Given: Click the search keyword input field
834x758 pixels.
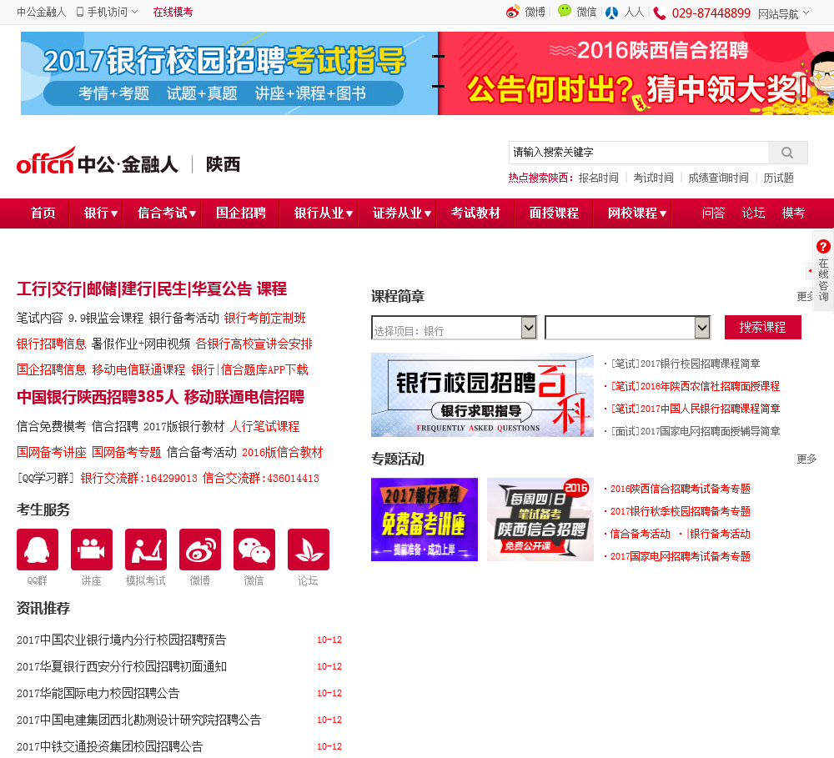Looking at the screenshot, I should pyautogui.click(x=638, y=153).
